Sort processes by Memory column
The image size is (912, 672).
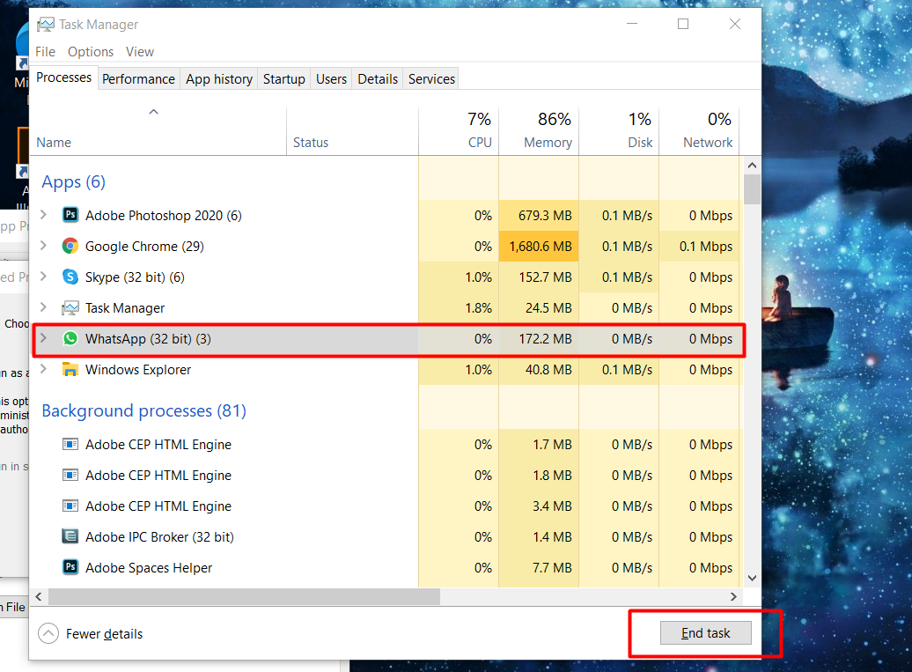[x=539, y=131]
